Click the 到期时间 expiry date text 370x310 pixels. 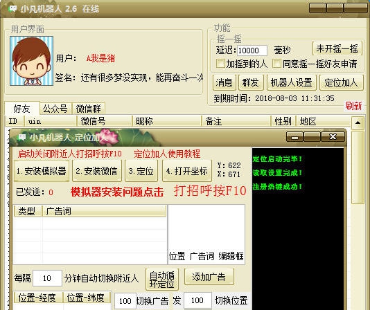click(x=274, y=98)
